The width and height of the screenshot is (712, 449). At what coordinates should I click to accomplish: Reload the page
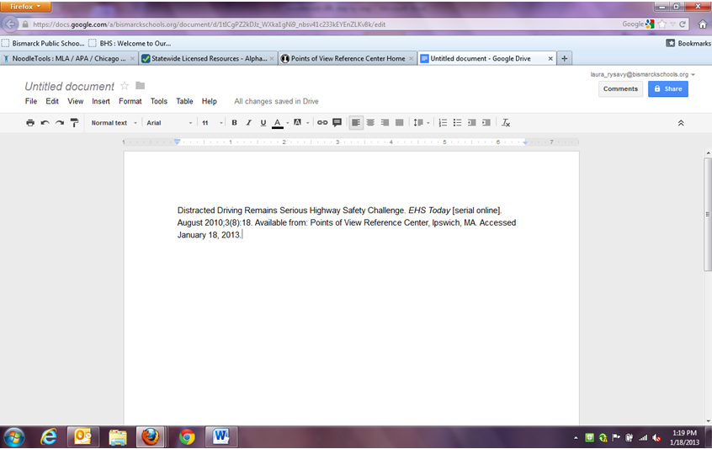683,24
